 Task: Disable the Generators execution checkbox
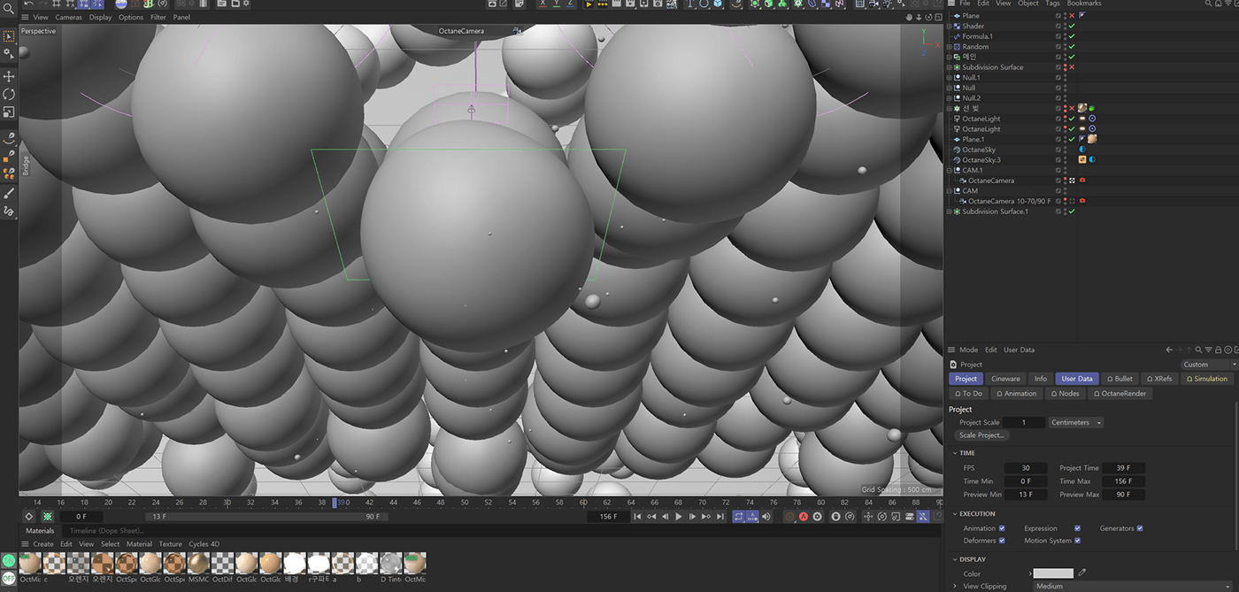pyautogui.click(x=1140, y=528)
